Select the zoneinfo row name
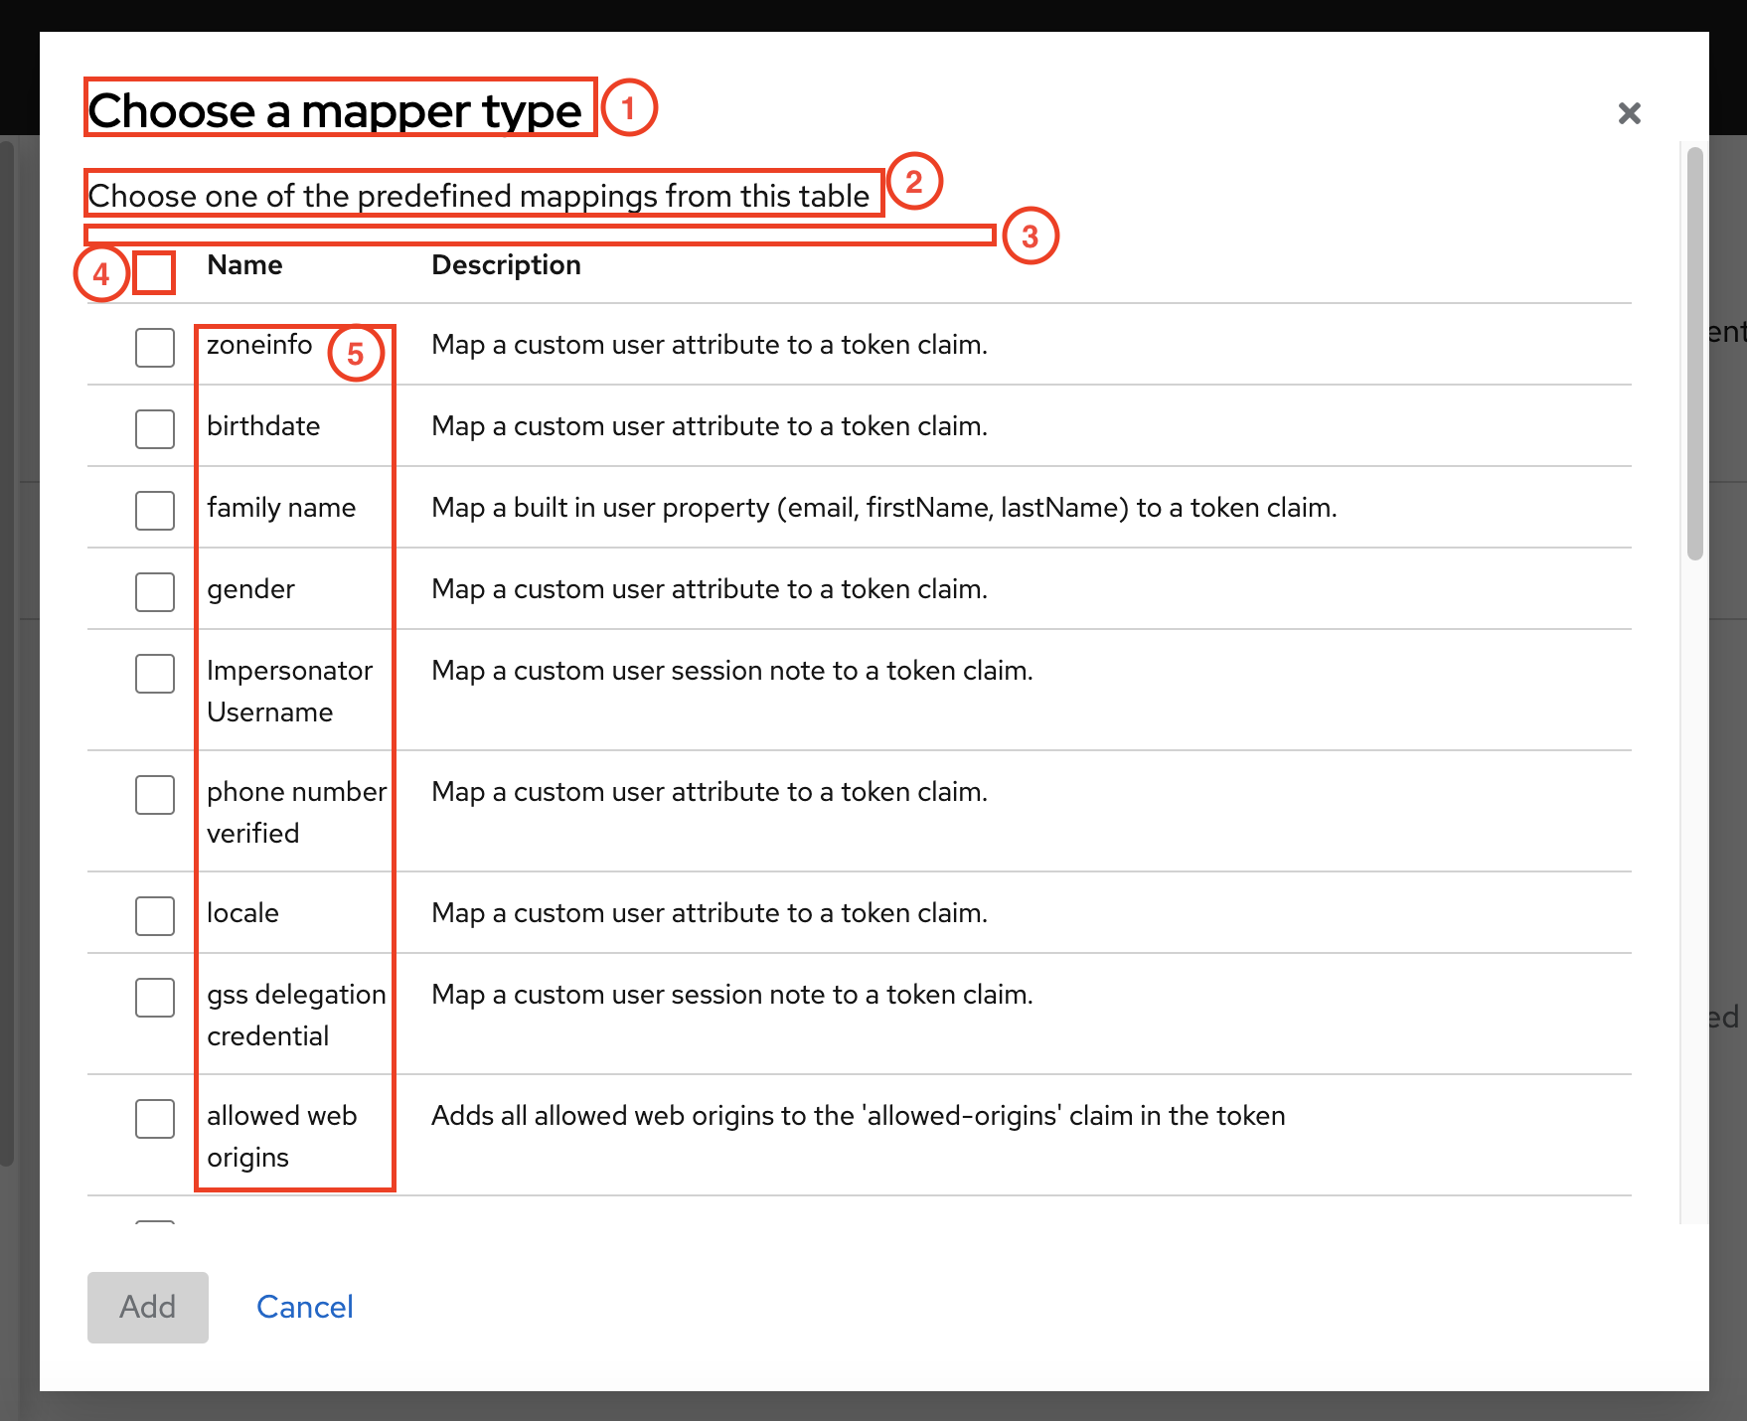Viewport: 1747px width, 1421px height. (258, 345)
